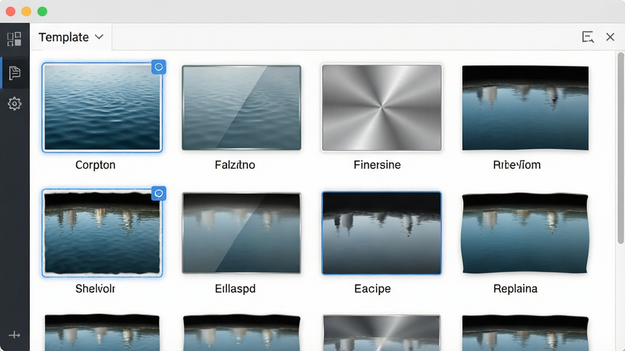Viewport: 625px width, 351px height.
Task: Click the yellow minimize window button
Action: click(26, 12)
